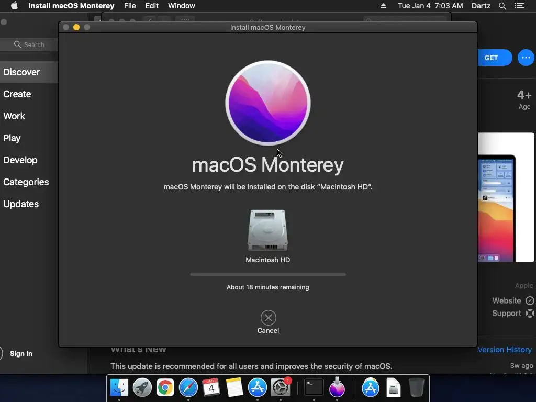The height and width of the screenshot is (402, 536).
Task: Select Develop in App Store sidebar
Action: click(20, 160)
